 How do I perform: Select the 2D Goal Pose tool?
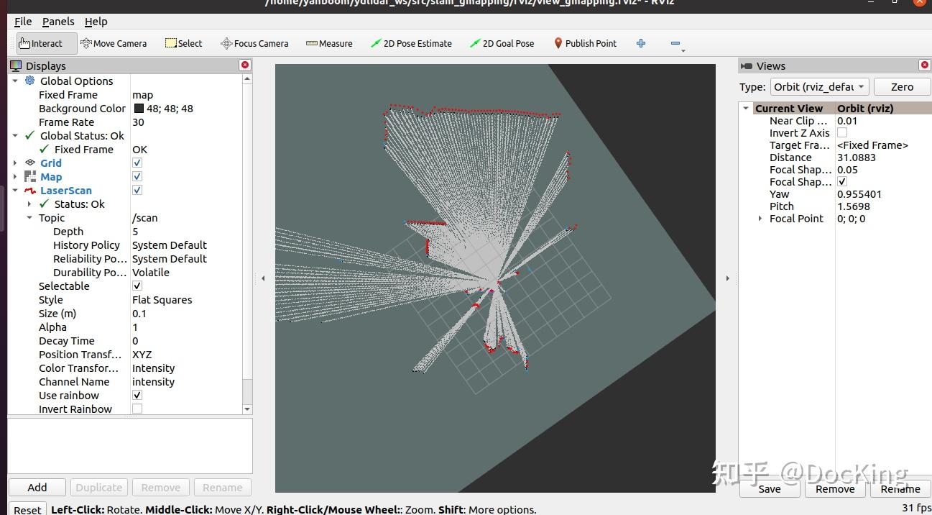502,43
